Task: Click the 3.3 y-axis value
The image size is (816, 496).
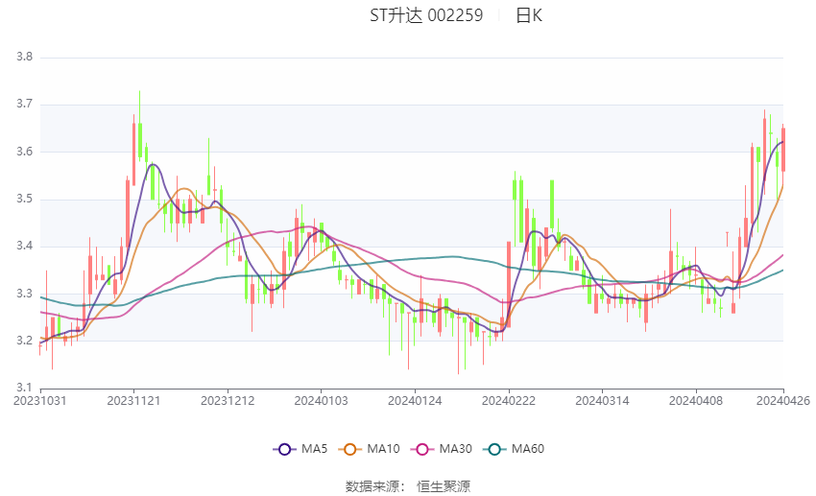Action: click(24, 294)
